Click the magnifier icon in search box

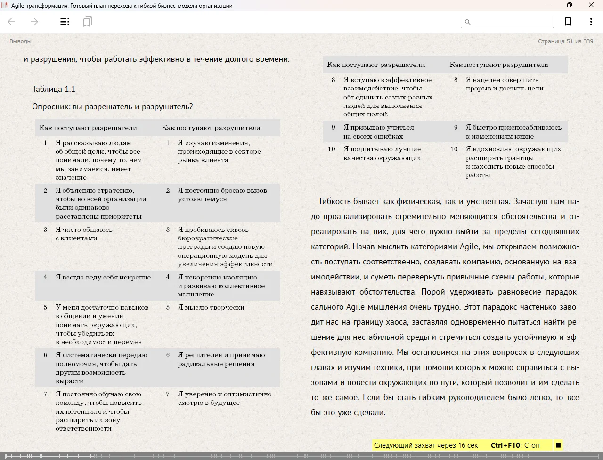[x=468, y=22]
